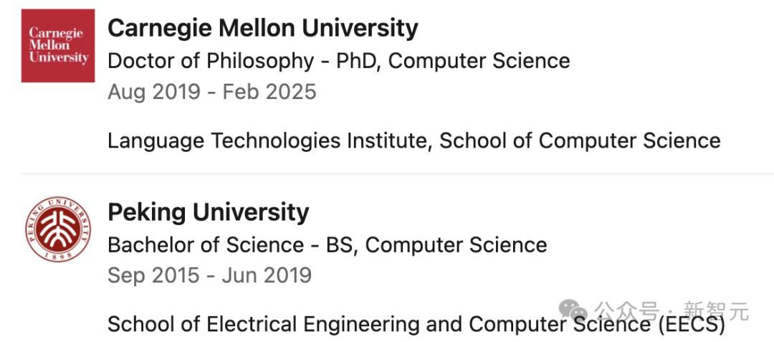Click the (EECS) abbreviation
The width and height of the screenshot is (774, 342).
[x=691, y=324]
